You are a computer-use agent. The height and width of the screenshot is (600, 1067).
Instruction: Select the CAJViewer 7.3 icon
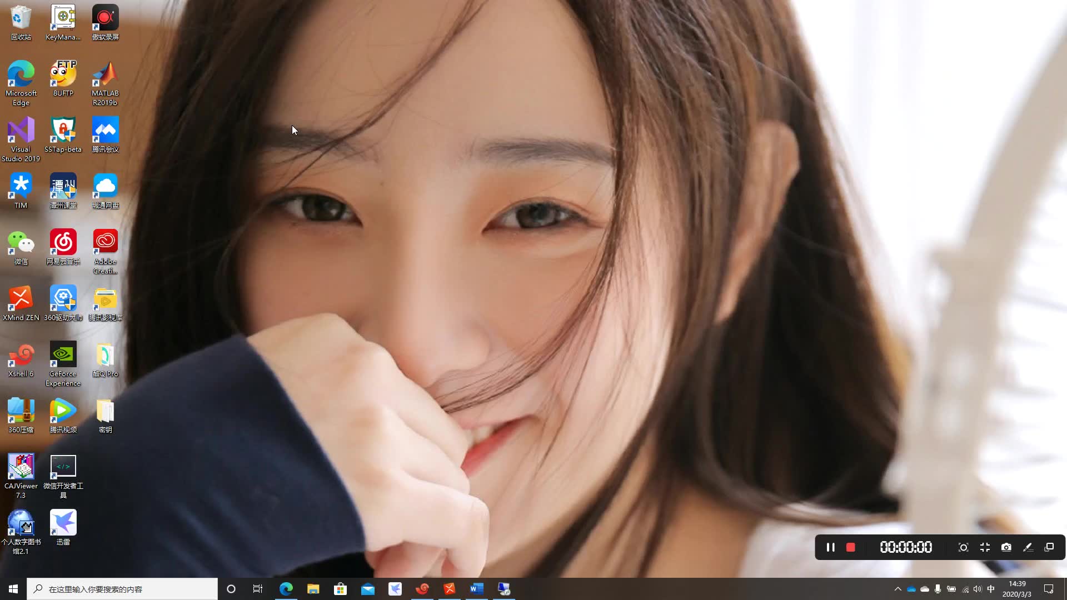tap(21, 475)
